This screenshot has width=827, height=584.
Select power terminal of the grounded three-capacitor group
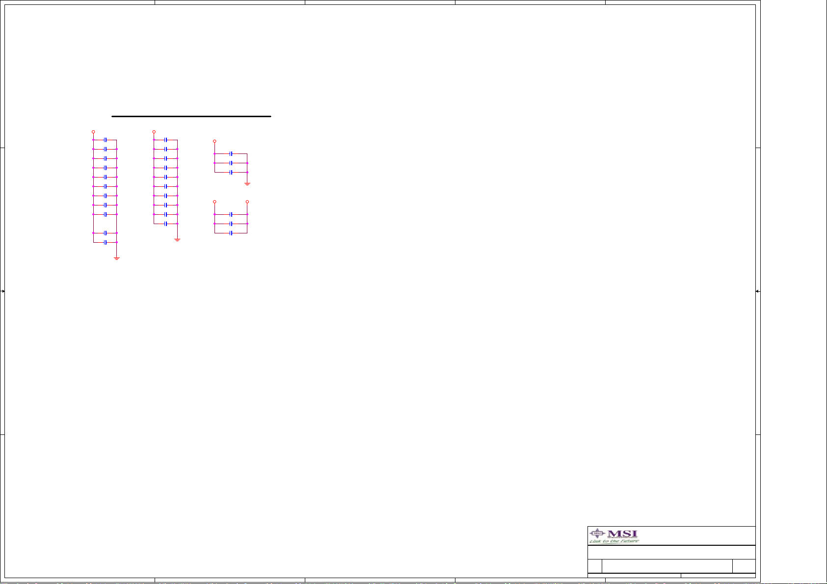[214, 141]
